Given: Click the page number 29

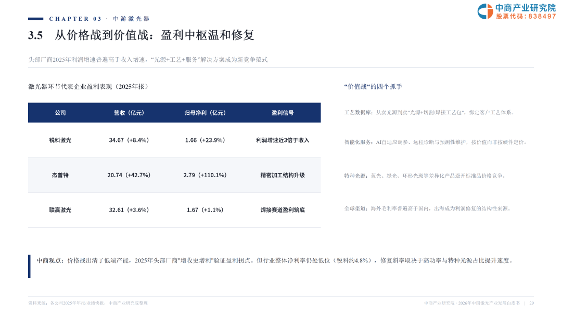Looking at the screenshot, I should click(x=531, y=303).
